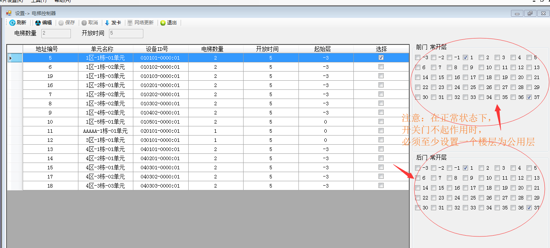550x248 pixels.
Task: Click the row header of 1区-1栋-02单元
Action: tap(15, 67)
